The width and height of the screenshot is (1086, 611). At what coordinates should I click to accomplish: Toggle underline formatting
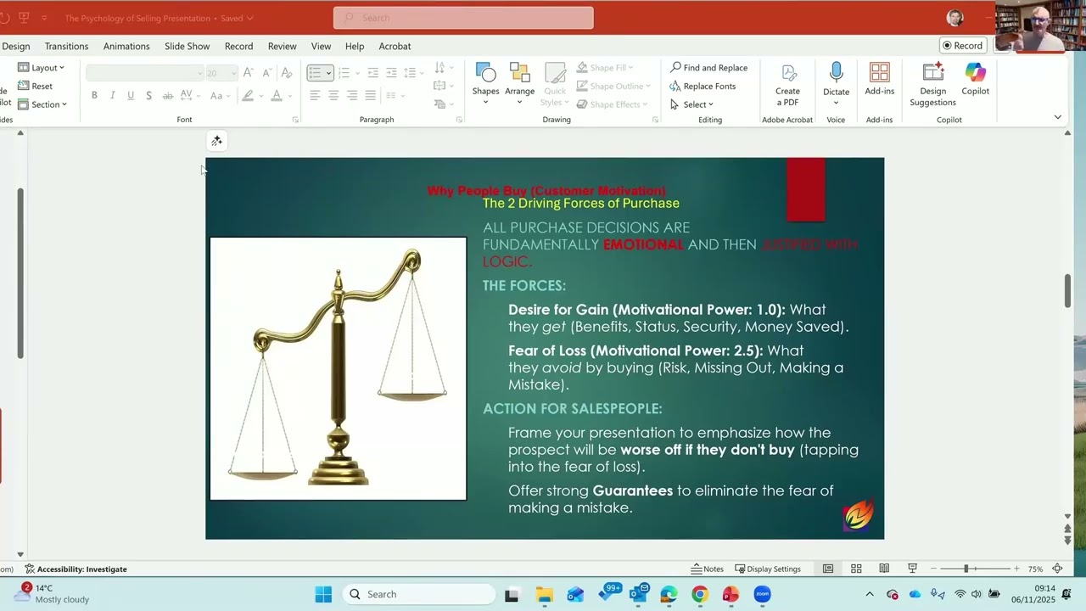(131, 96)
